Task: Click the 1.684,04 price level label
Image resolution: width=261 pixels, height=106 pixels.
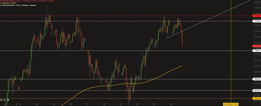Action: [x=256, y=79]
